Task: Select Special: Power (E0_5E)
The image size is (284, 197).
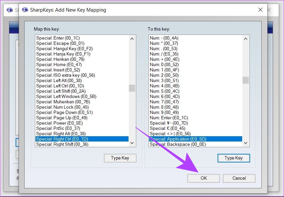Action: (x=82, y=123)
